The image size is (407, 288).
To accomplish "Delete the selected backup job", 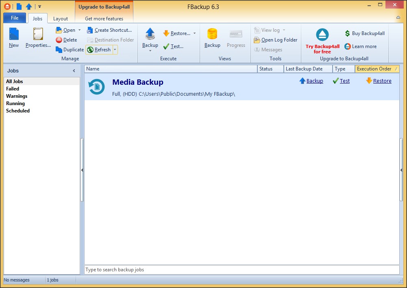I will (x=66, y=40).
